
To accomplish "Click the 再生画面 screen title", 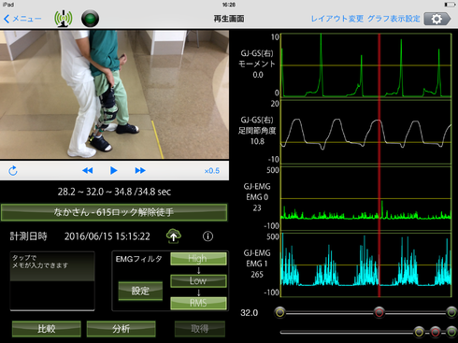I will tap(229, 19).
